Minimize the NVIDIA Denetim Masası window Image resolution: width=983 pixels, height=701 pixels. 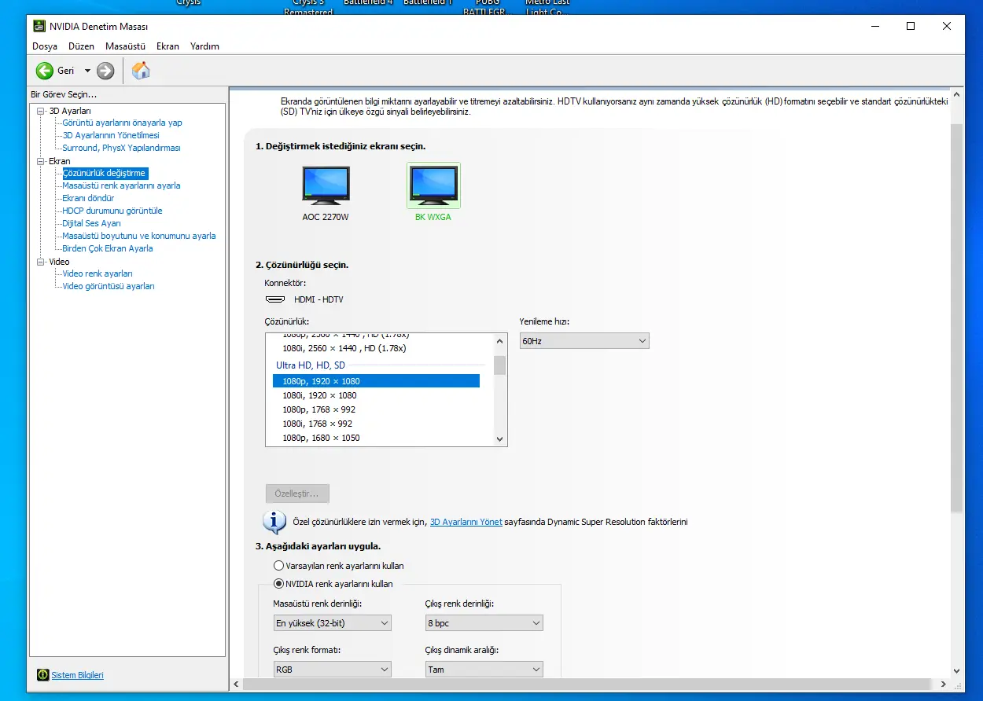pos(874,26)
